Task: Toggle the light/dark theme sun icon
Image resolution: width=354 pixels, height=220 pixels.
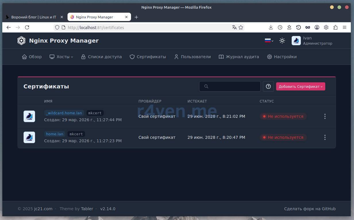Action: point(282,41)
